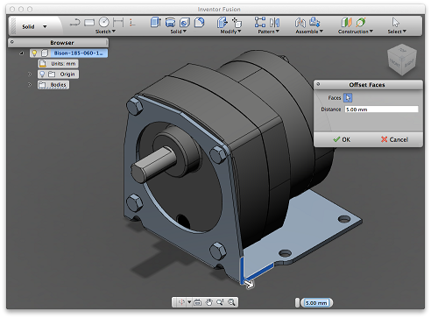
Task: Toggle visibility lightbulb of Origin folder
Action: 42,74
